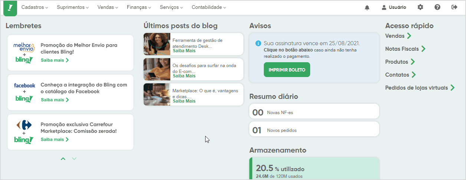Click the Resumo diário heading

click(x=274, y=97)
